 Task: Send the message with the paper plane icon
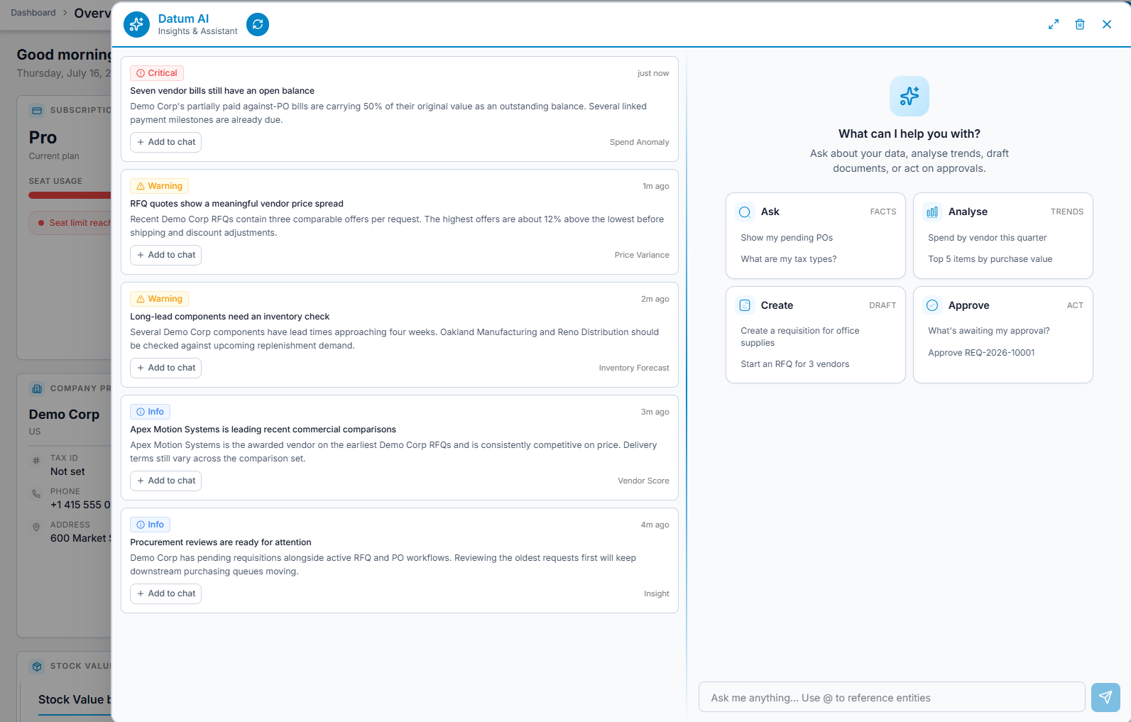pos(1105,697)
